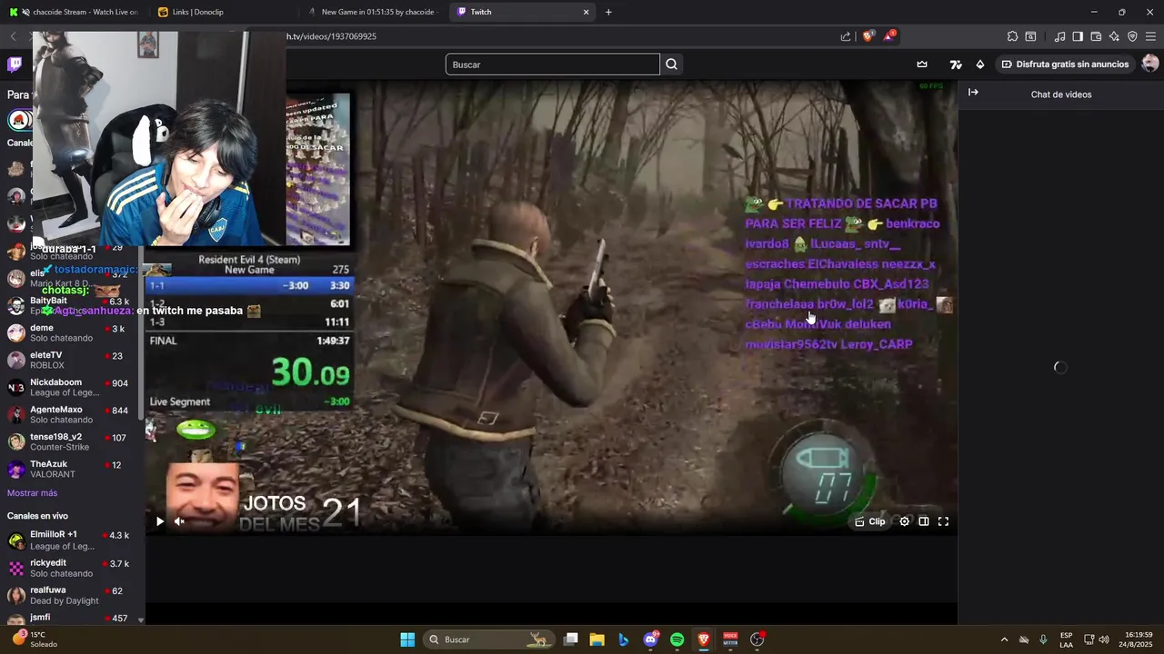Open Task View on the taskbar
The height and width of the screenshot is (654, 1164).
tap(570, 639)
